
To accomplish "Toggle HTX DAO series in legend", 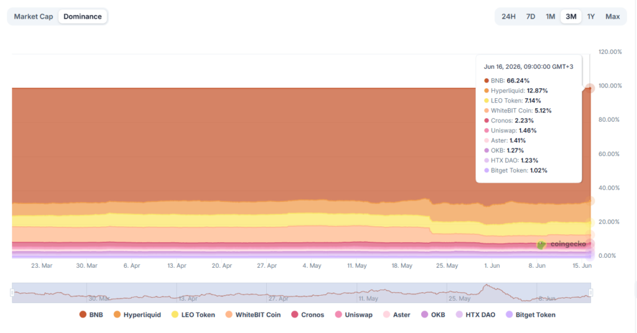I will pyautogui.click(x=475, y=315).
